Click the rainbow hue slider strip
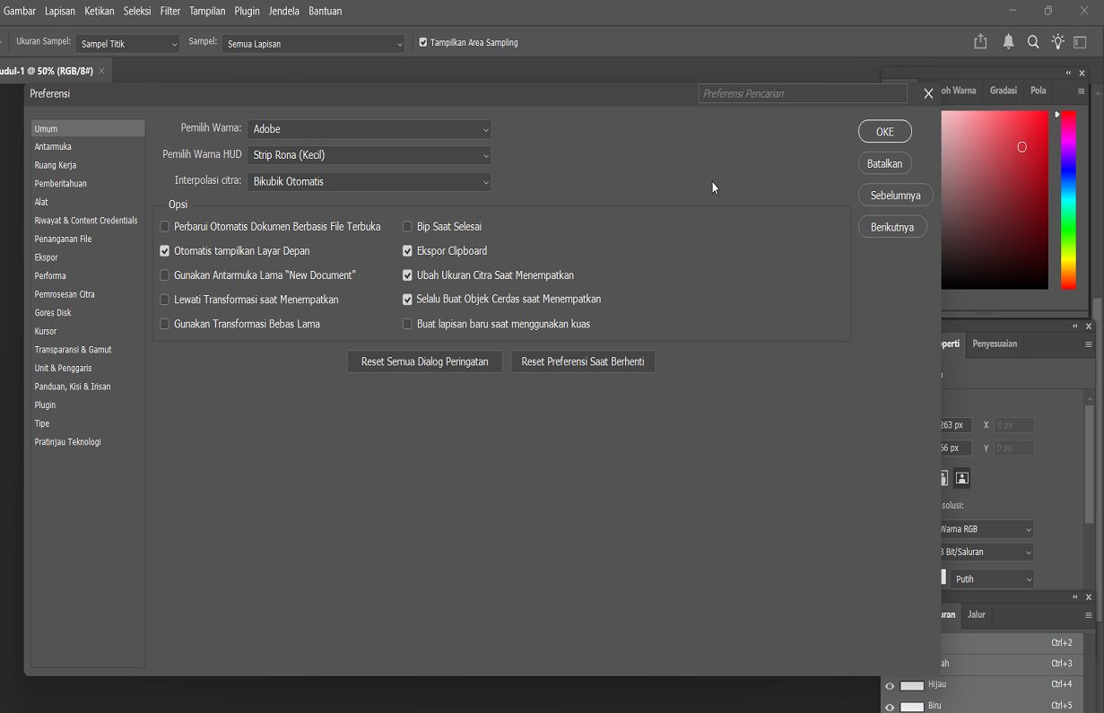 coord(1068,199)
